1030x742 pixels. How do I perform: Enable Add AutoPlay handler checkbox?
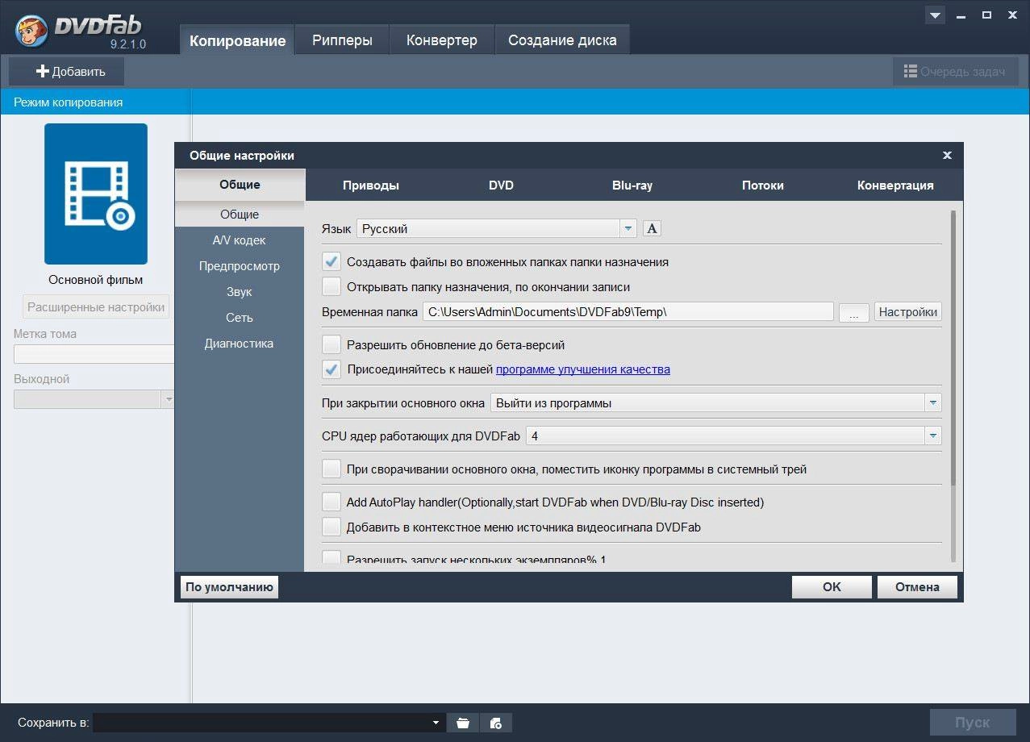click(x=332, y=502)
